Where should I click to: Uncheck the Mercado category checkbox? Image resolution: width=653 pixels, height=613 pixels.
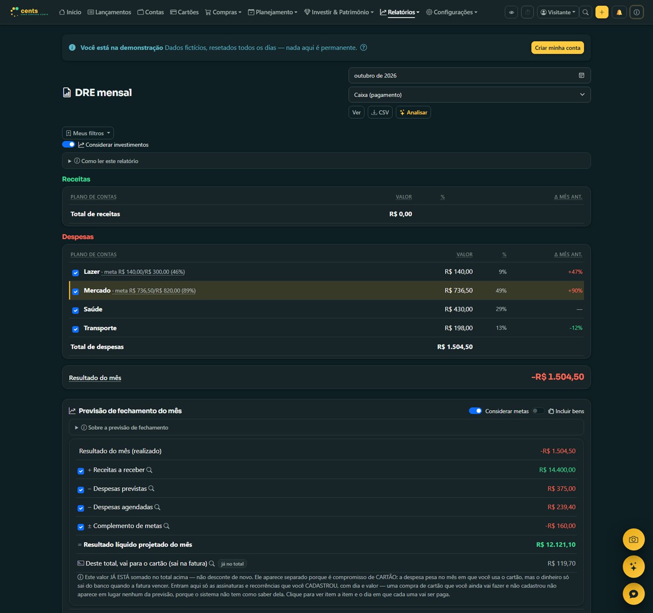click(x=76, y=292)
